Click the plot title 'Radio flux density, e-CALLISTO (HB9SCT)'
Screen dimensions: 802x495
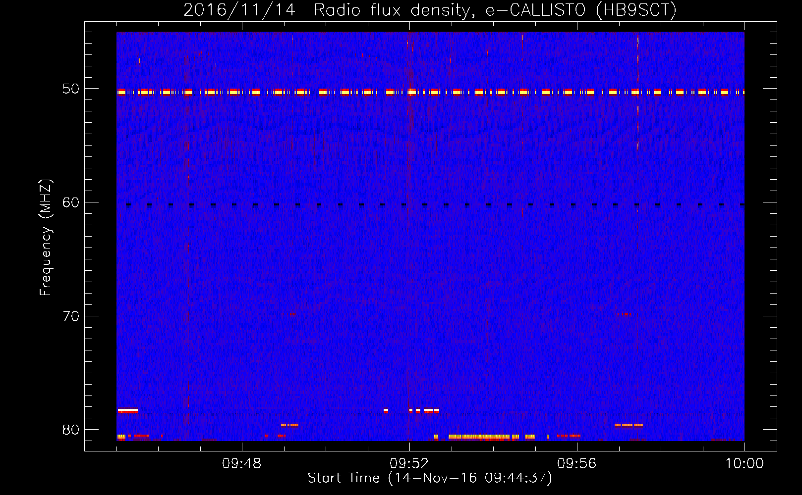(x=495, y=10)
